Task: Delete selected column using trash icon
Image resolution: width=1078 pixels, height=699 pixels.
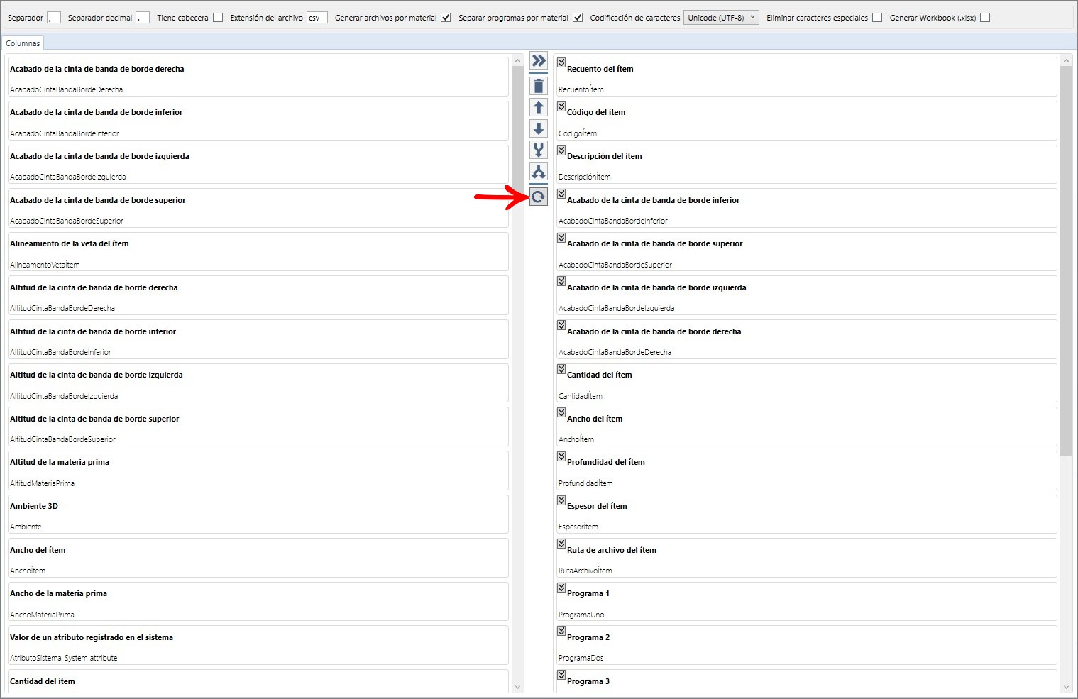Action: [539, 86]
